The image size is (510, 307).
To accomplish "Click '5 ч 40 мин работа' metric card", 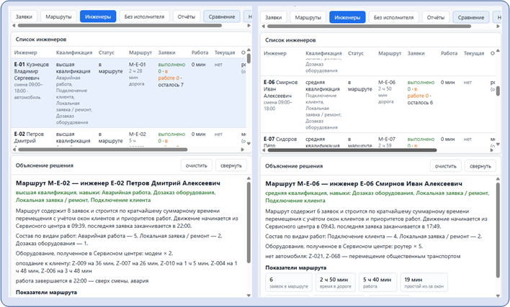I will tap(378, 283).
